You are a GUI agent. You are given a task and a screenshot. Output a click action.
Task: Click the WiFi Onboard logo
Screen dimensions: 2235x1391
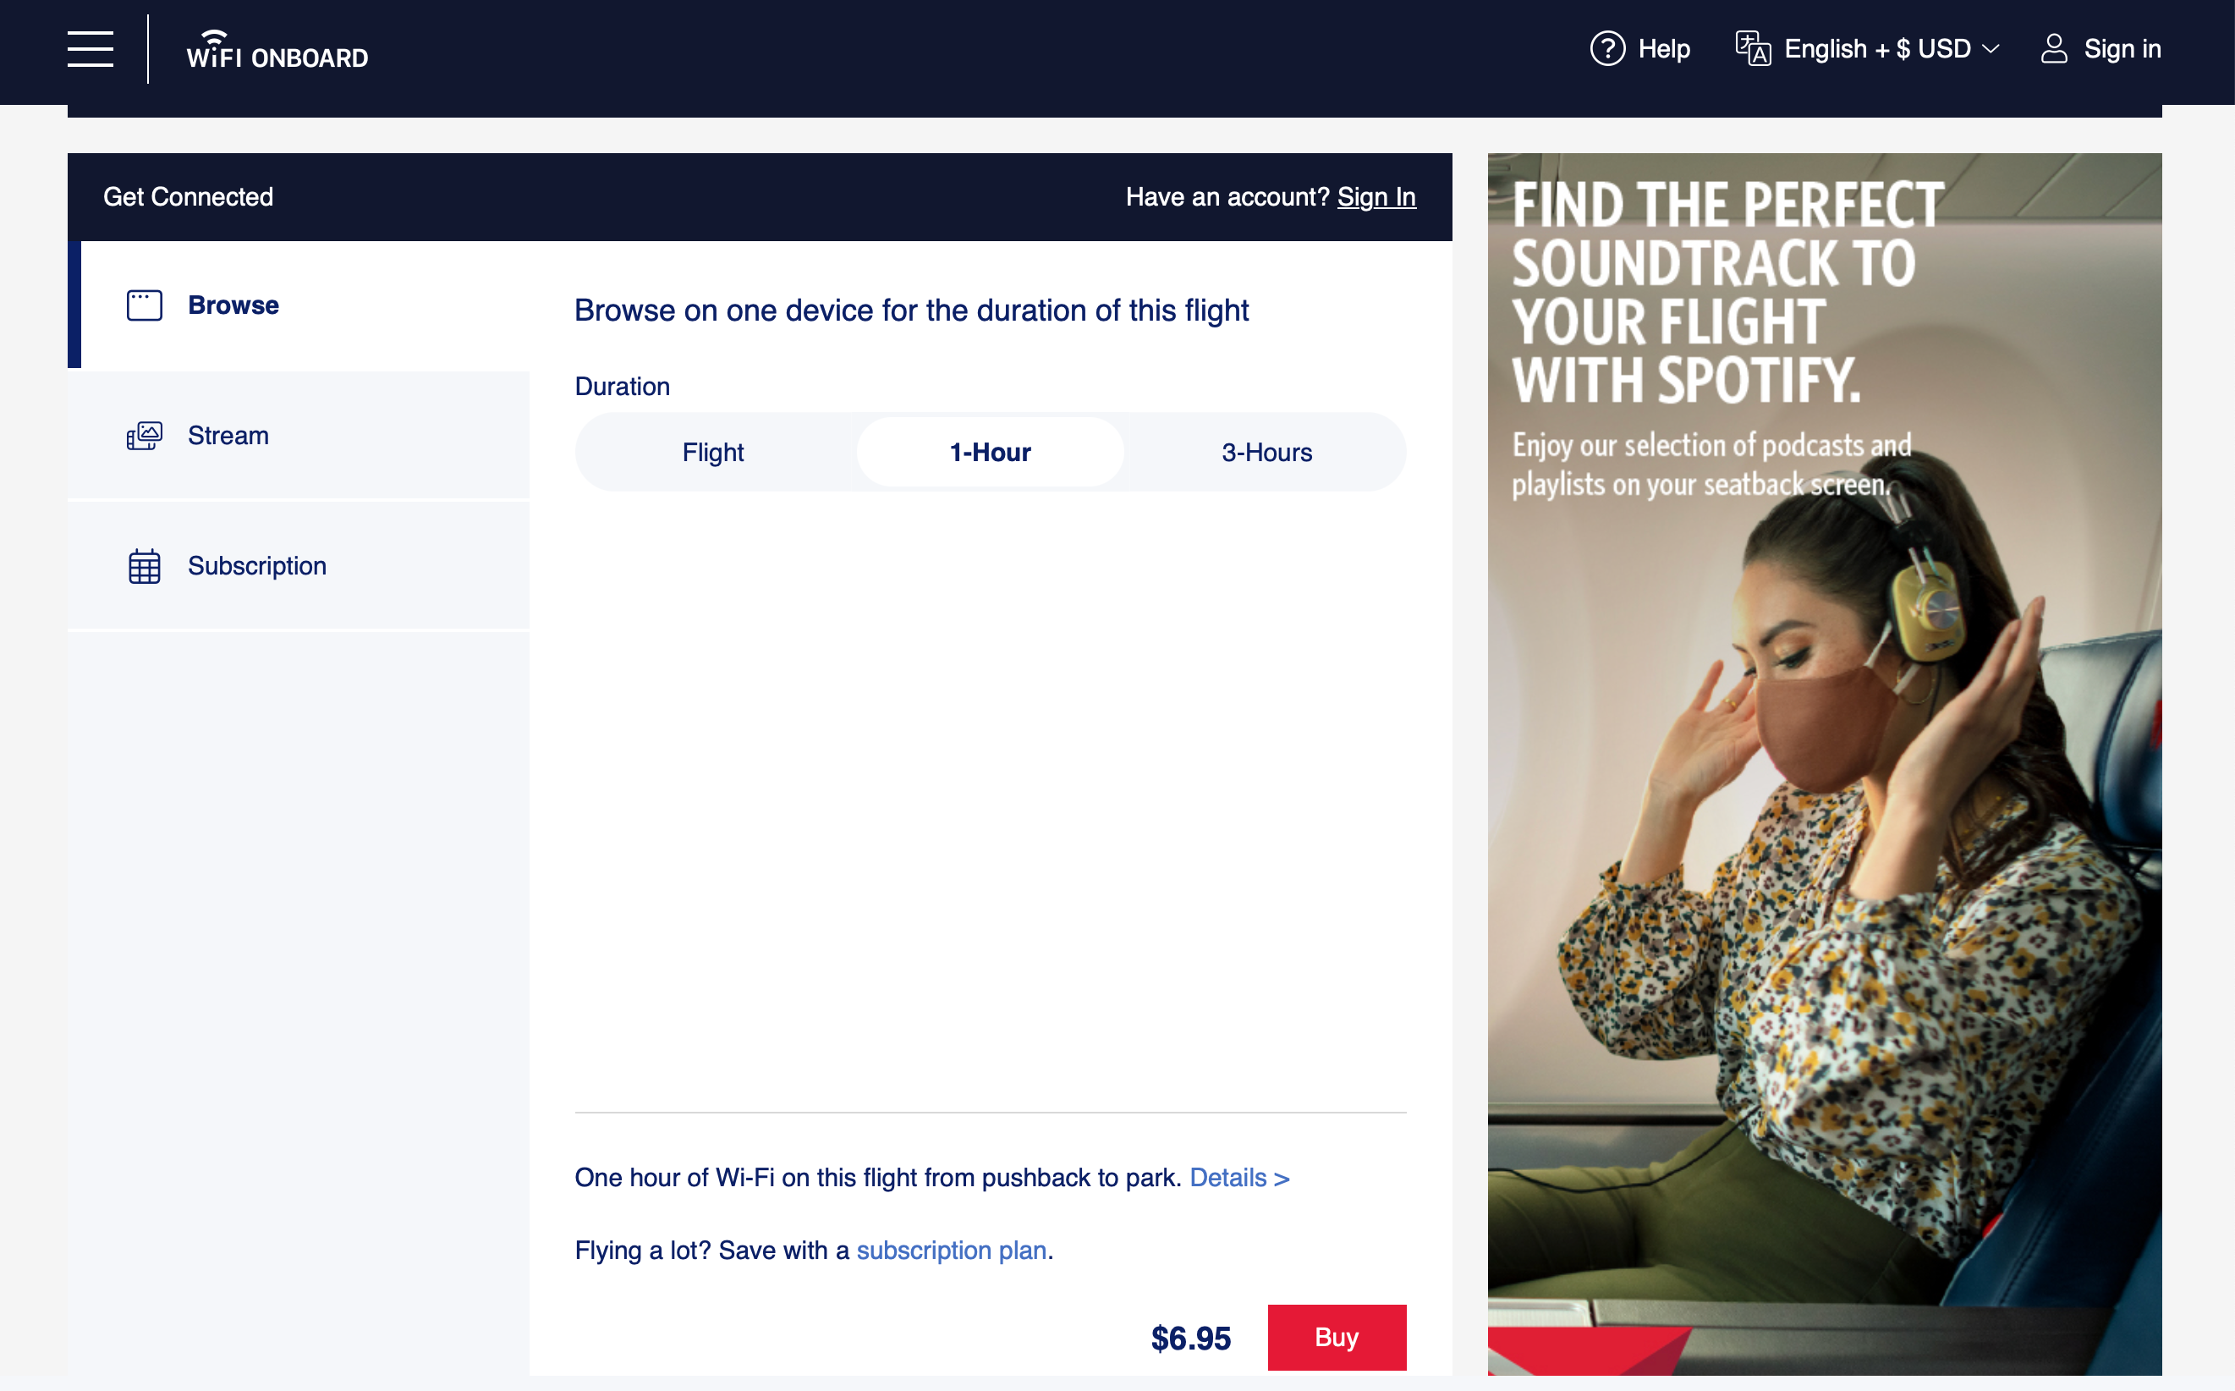(x=277, y=49)
